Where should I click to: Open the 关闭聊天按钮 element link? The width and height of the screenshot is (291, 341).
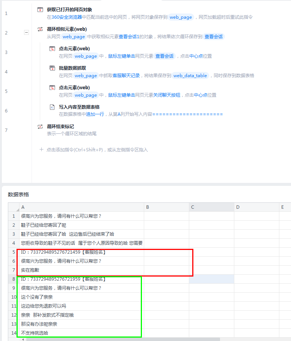pos(167,95)
